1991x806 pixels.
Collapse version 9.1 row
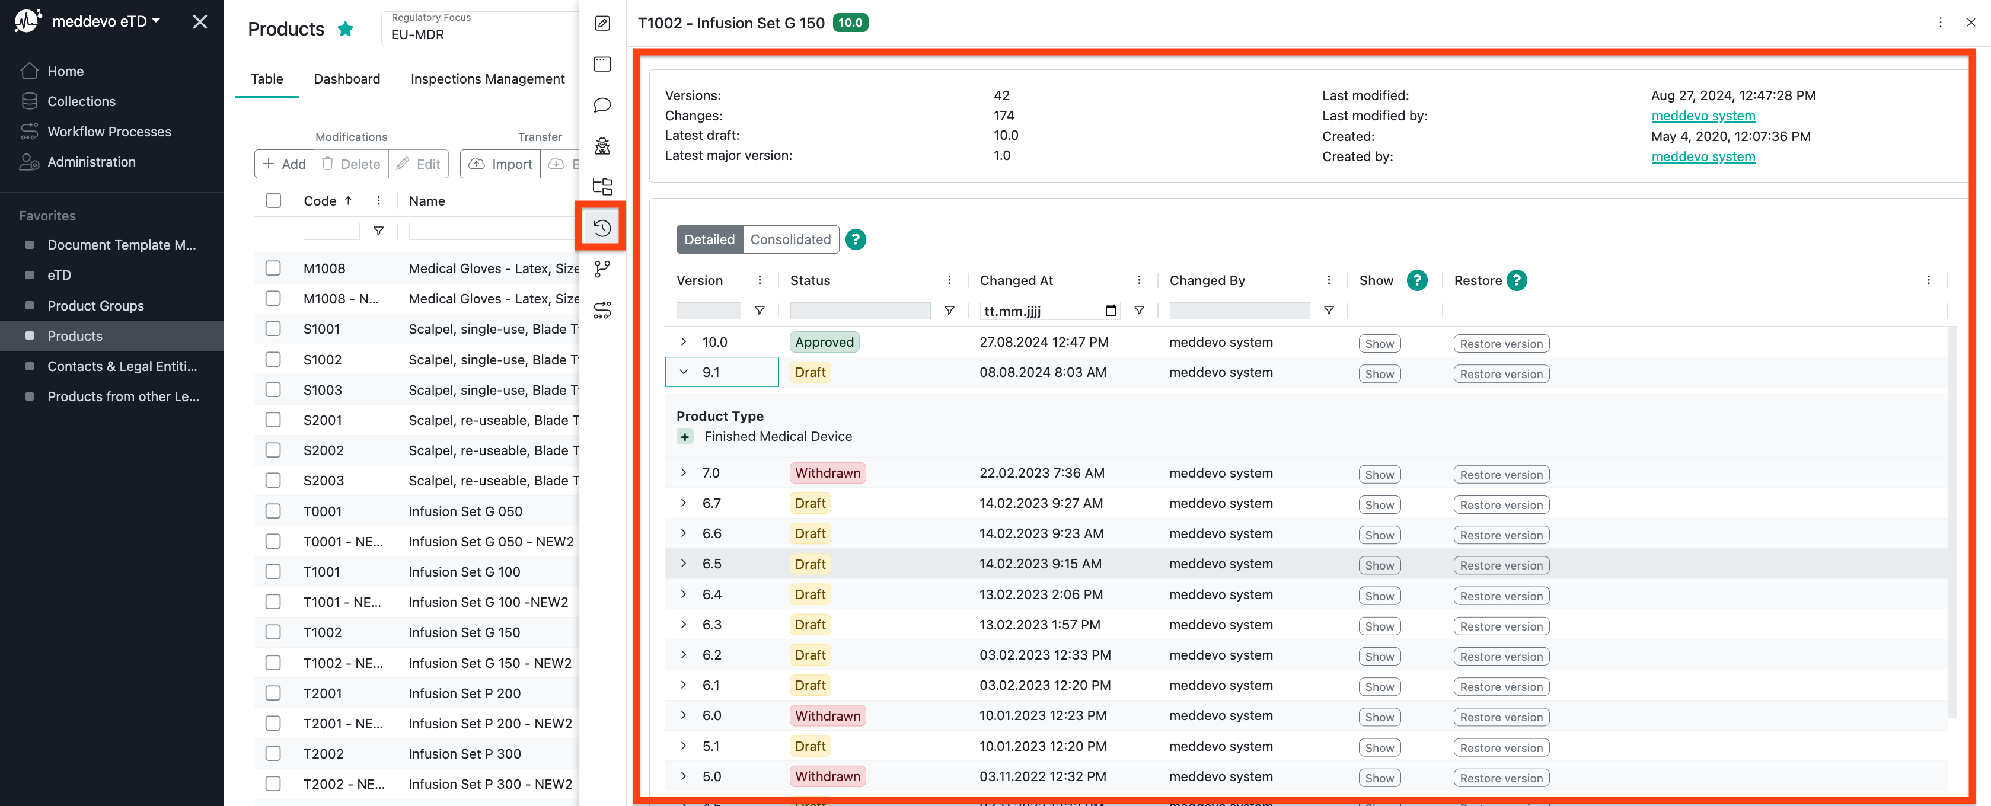[x=683, y=372]
